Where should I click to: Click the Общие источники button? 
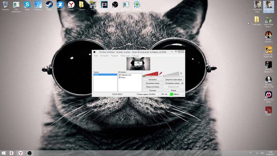tap(152, 87)
